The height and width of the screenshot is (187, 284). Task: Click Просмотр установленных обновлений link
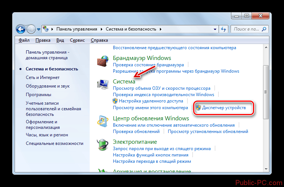[208, 131]
